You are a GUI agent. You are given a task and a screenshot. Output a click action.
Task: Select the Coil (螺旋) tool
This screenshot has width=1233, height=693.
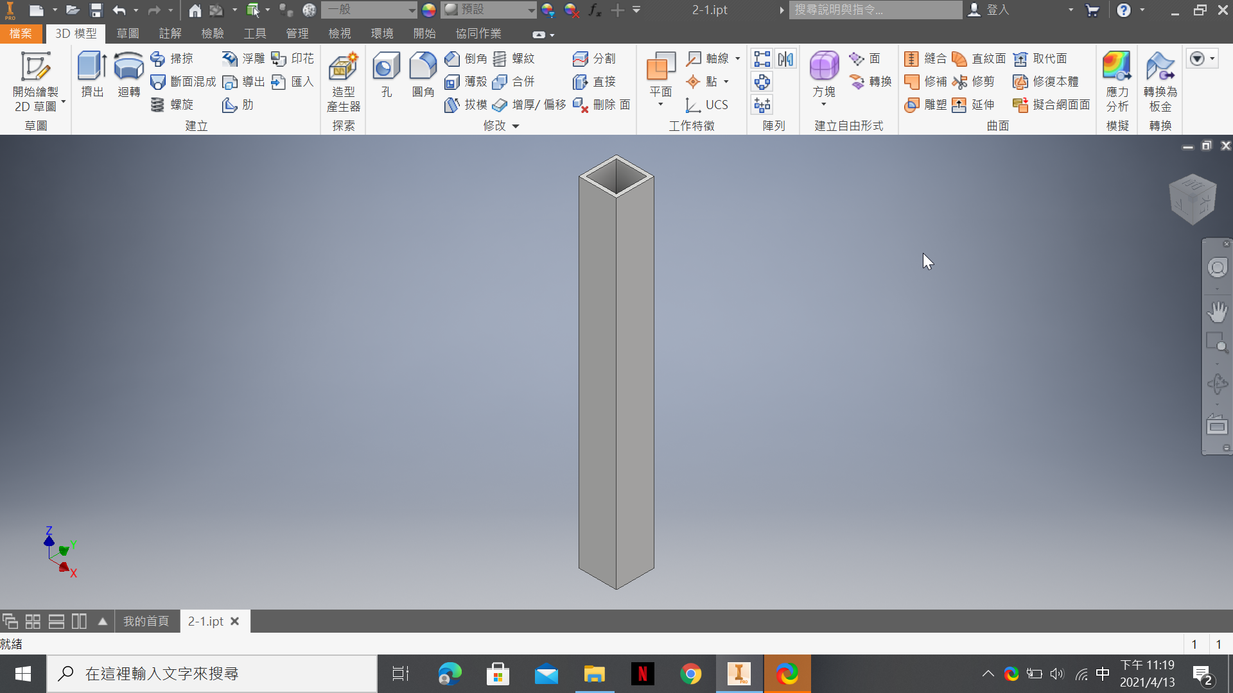(x=171, y=105)
